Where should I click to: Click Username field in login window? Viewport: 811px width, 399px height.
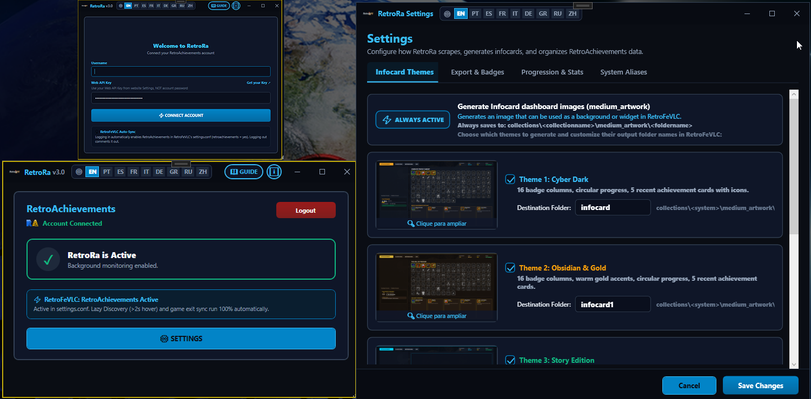(x=181, y=71)
